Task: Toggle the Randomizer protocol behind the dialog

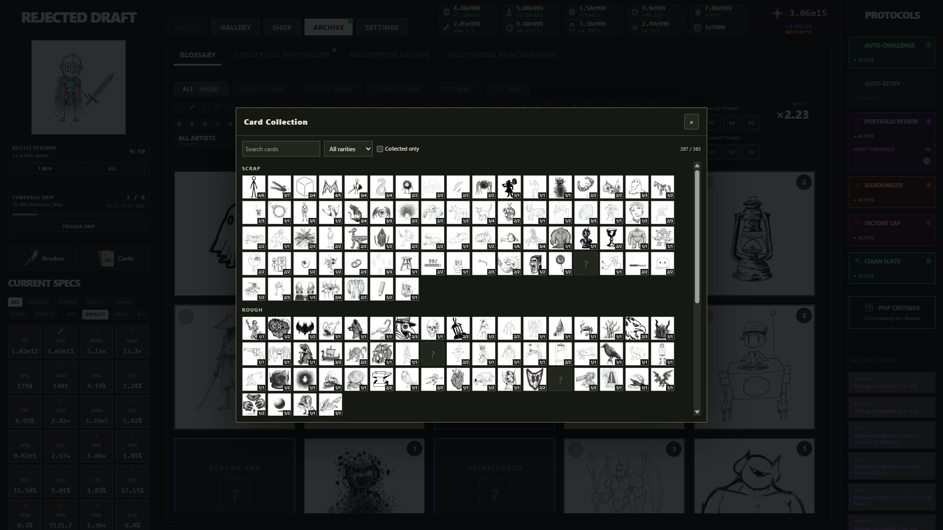Action: tap(892, 192)
